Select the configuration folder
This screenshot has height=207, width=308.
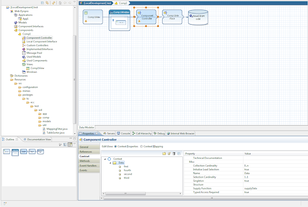(30, 87)
